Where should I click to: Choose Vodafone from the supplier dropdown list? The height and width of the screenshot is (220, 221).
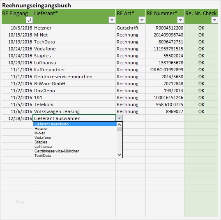(x=75, y=138)
